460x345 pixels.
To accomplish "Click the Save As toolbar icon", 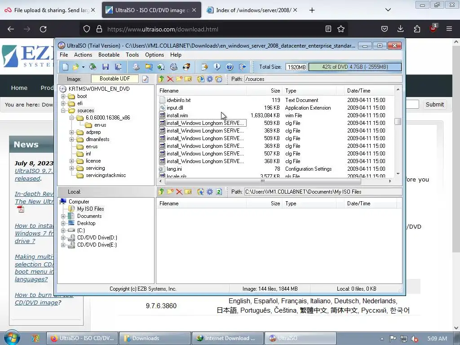I will click(118, 67).
